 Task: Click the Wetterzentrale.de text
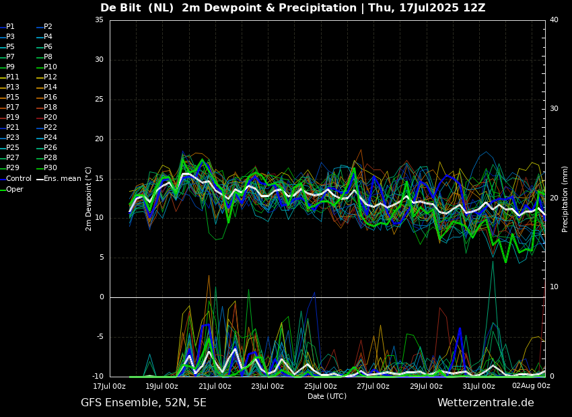(485, 403)
